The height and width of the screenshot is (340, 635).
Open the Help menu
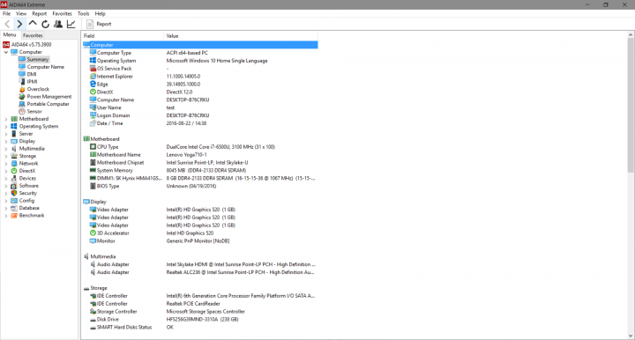(100, 13)
